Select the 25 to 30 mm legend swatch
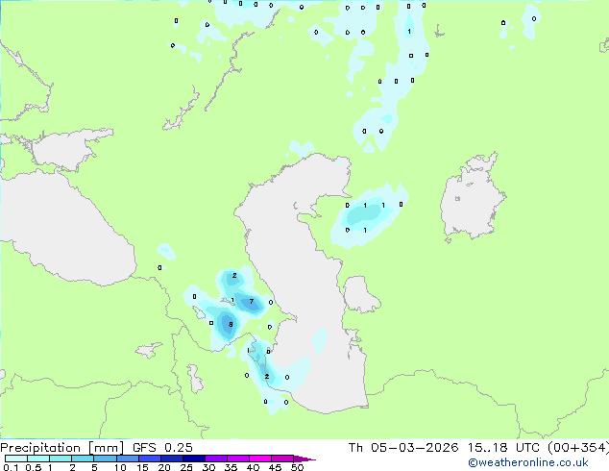The height and width of the screenshot is (471, 609). pos(193,459)
